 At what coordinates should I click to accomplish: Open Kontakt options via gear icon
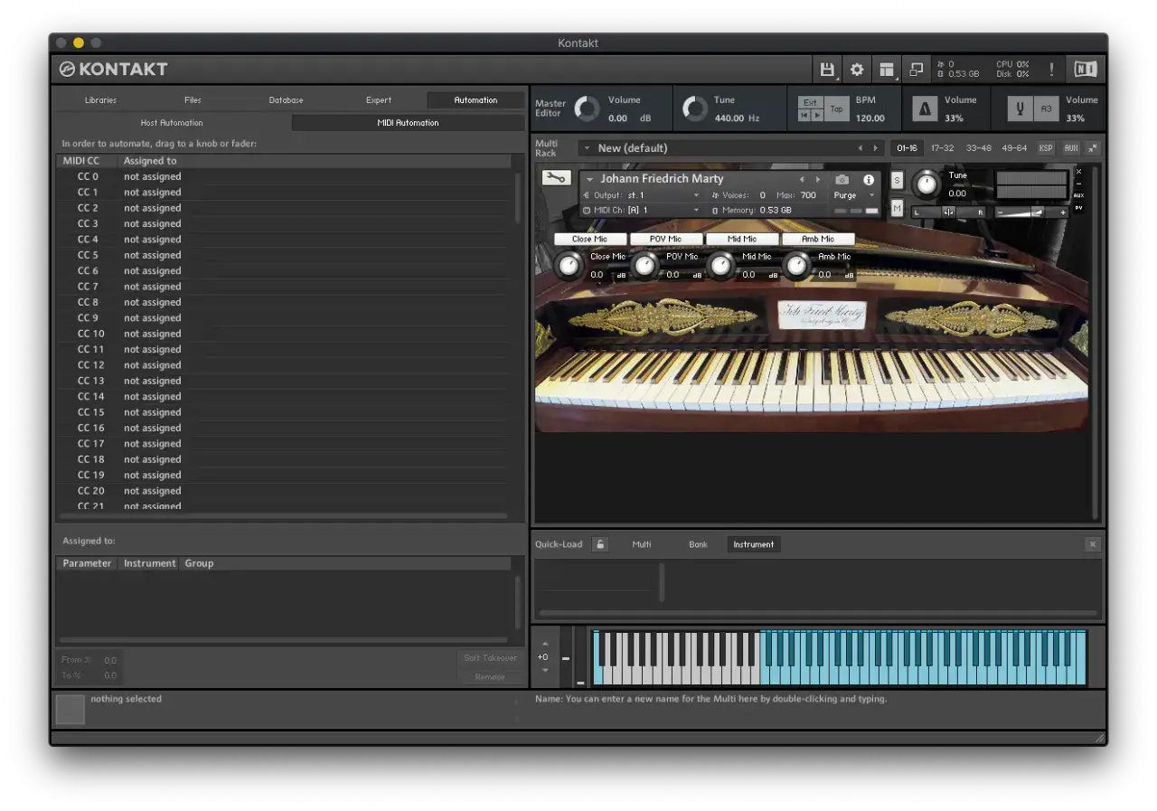[x=856, y=70]
